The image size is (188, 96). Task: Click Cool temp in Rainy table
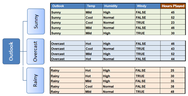89,86
